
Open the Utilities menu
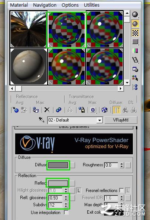(x=92, y=5)
